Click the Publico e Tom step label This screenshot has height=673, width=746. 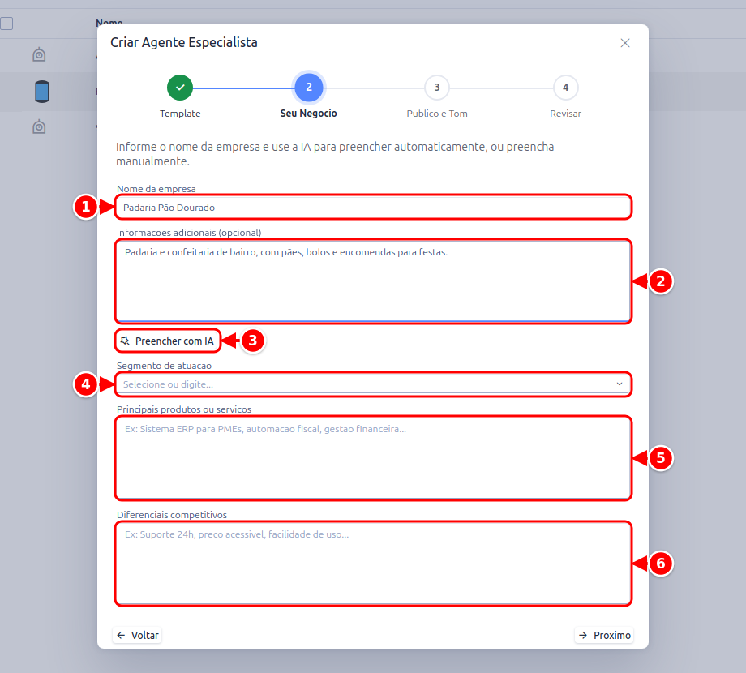(437, 114)
